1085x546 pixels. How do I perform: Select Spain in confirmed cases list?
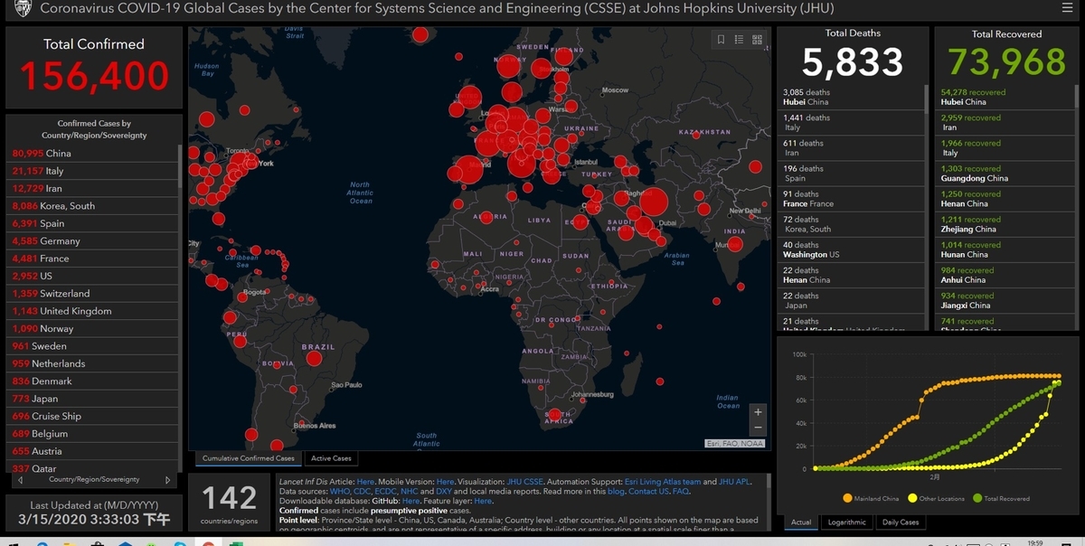point(93,223)
